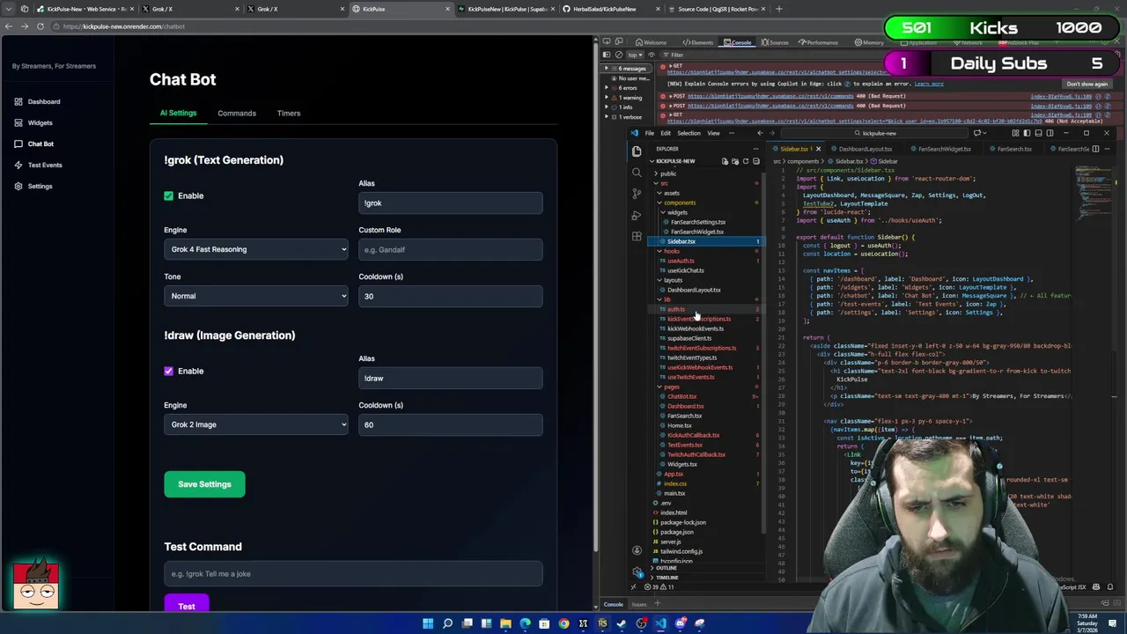The width and height of the screenshot is (1127, 634).
Task: Open DevTools Sources tab
Action: click(775, 42)
